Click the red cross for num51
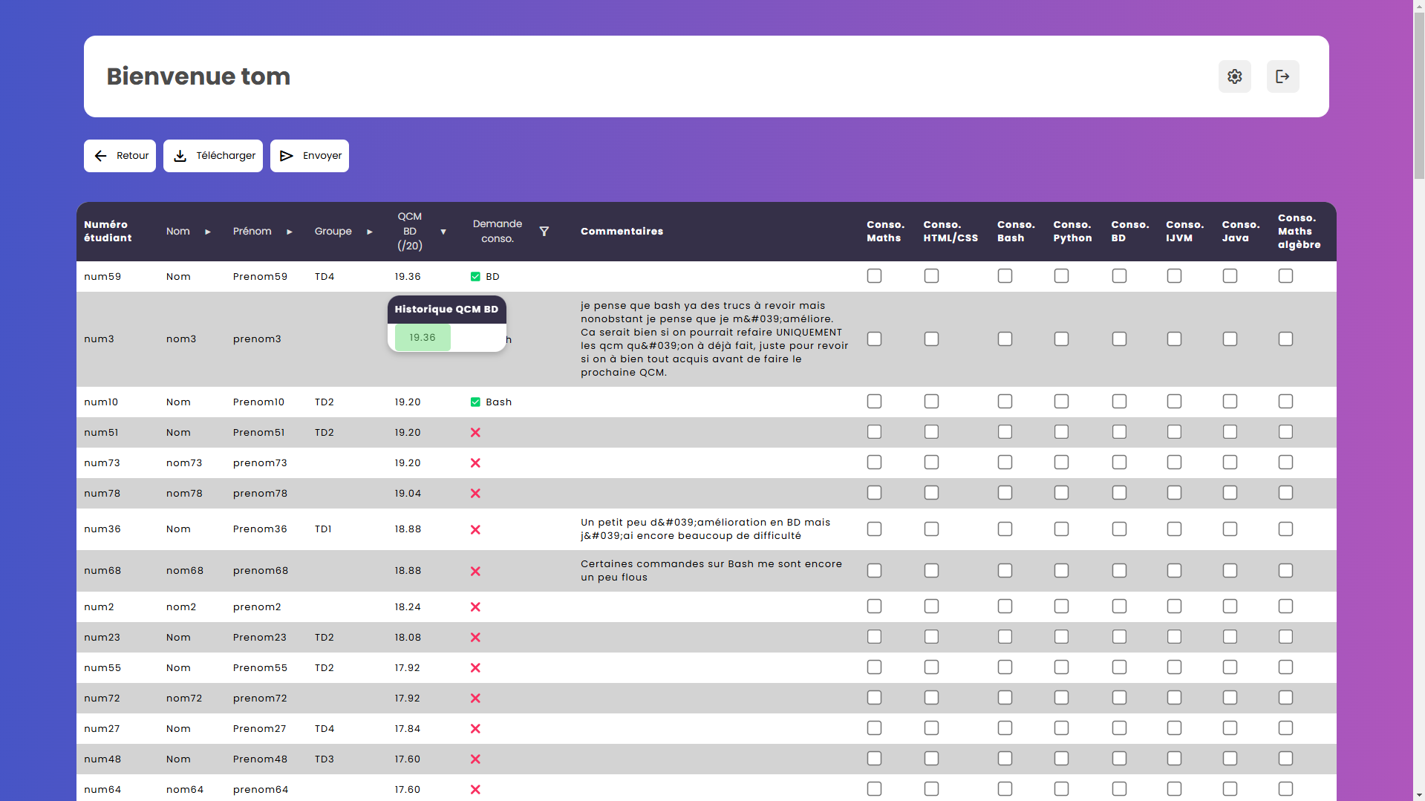This screenshot has height=801, width=1425. 475,433
